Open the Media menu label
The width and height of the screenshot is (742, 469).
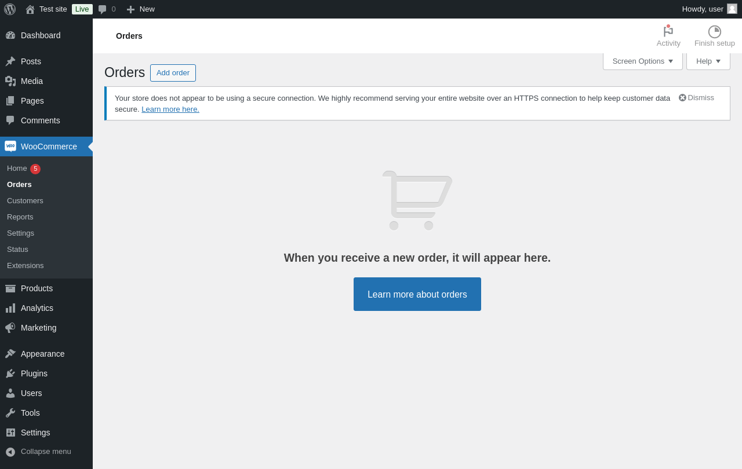pos(32,81)
